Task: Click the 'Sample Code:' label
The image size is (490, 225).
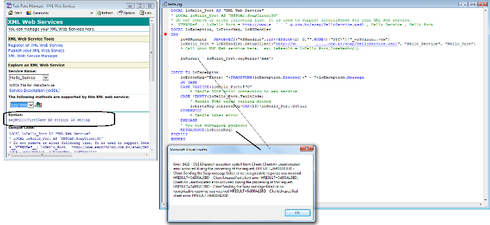Action: (x=21, y=128)
